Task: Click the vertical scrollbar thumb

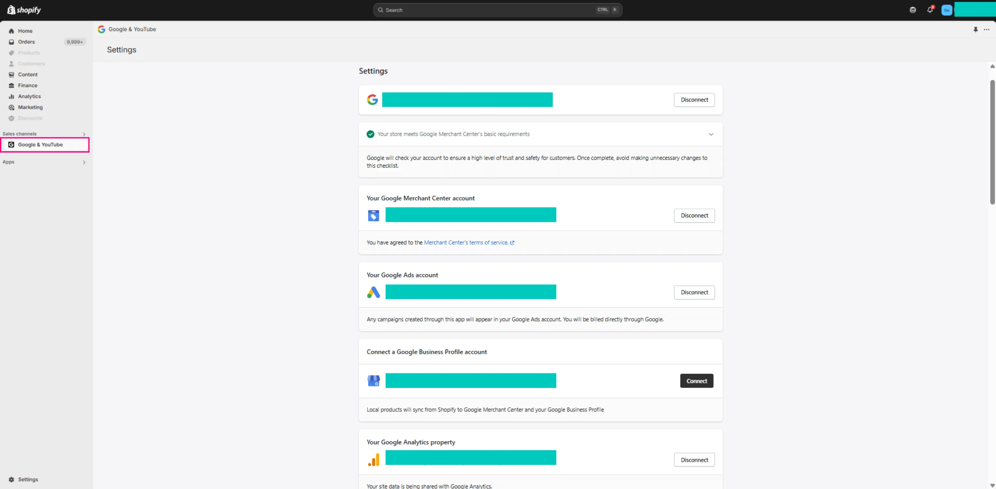Action: pyautogui.click(x=992, y=142)
